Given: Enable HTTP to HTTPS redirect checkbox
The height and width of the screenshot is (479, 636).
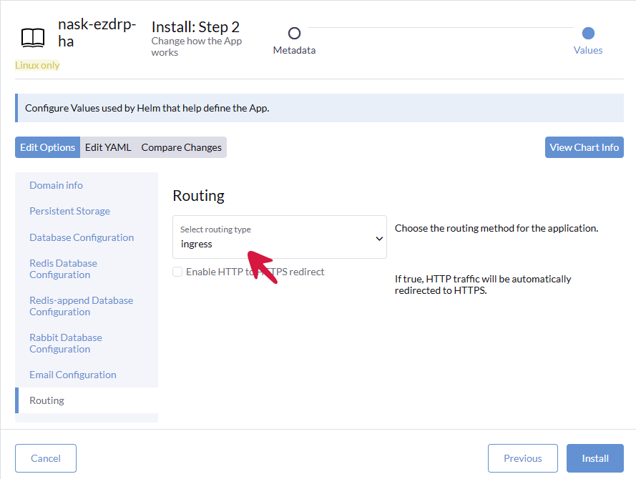Looking at the screenshot, I should pos(177,272).
